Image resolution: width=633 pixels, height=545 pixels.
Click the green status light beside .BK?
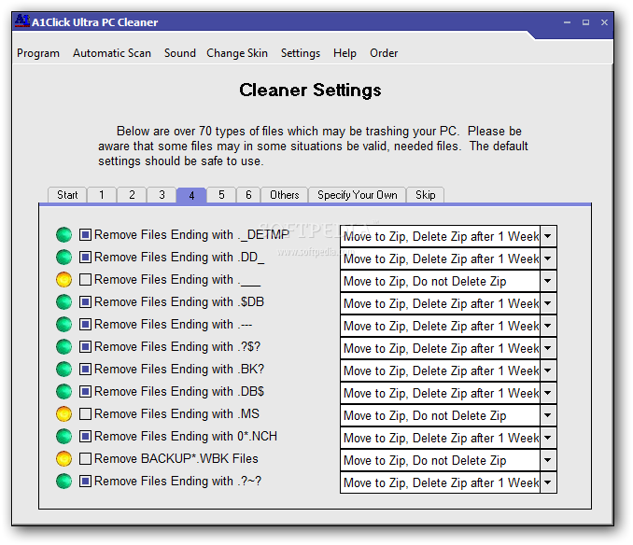click(x=63, y=370)
